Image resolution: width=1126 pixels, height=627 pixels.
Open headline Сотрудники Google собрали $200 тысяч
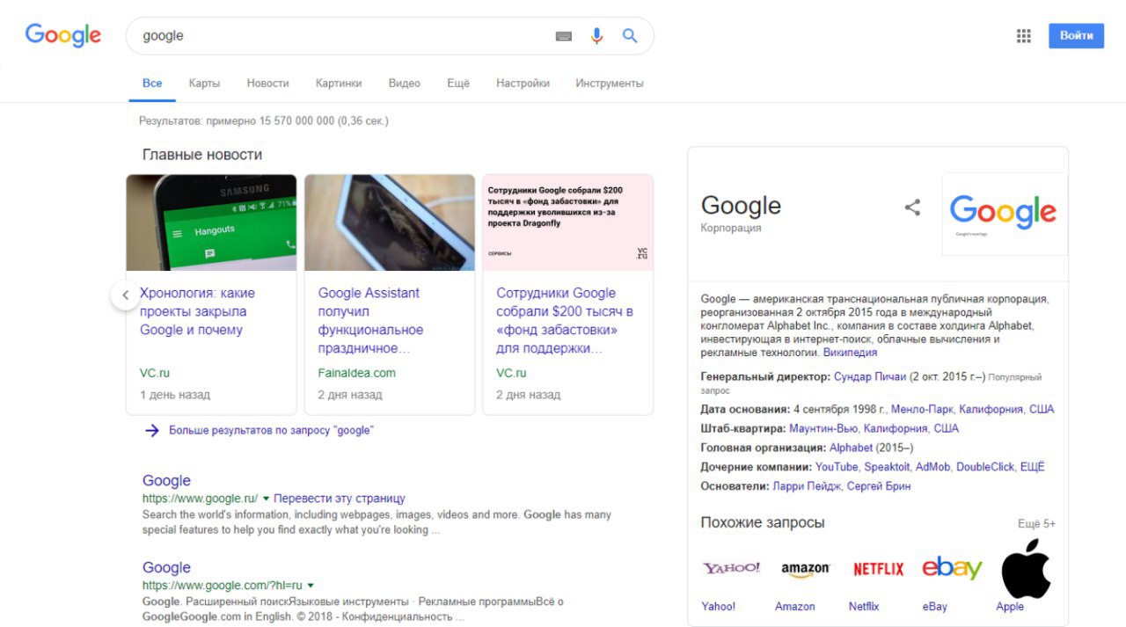point(565,321)
